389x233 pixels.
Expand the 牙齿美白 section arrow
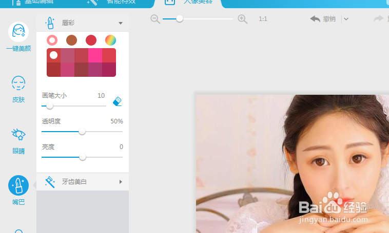coord(121,182)
